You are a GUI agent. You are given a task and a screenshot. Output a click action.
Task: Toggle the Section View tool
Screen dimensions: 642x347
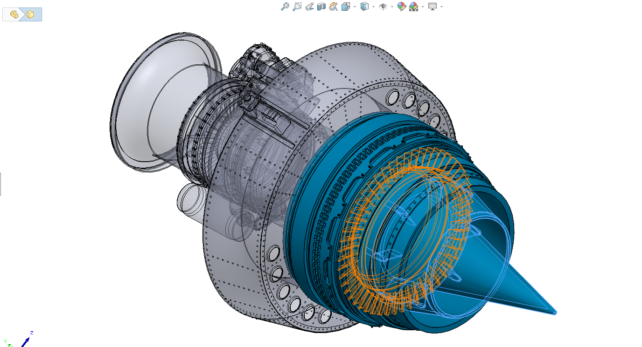coord(321,7)
